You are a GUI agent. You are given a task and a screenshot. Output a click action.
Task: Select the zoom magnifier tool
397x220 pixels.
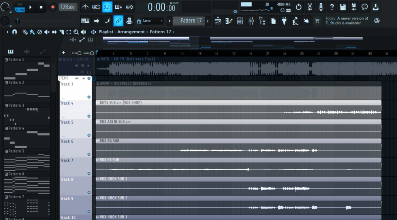tap(76, 32)
